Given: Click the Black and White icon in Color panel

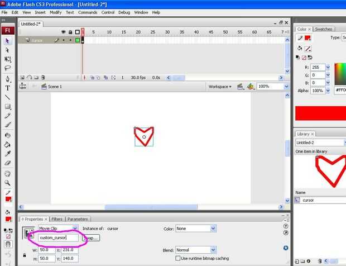Looking at the screenshot, I should click(297, 58).
